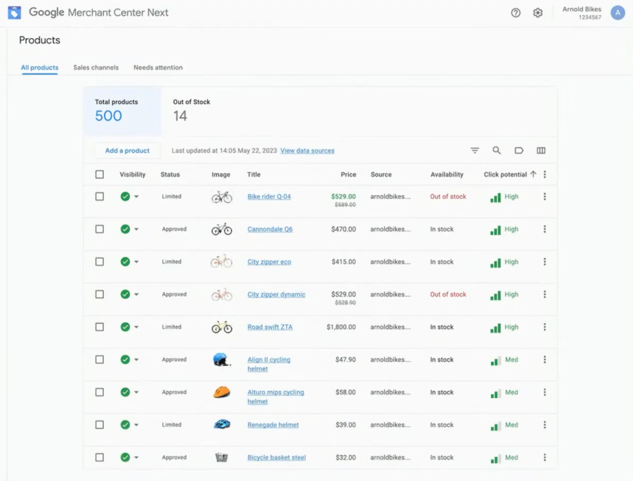
Task: Open three-dot menu for City zipper eco
Action: point(545,262)
